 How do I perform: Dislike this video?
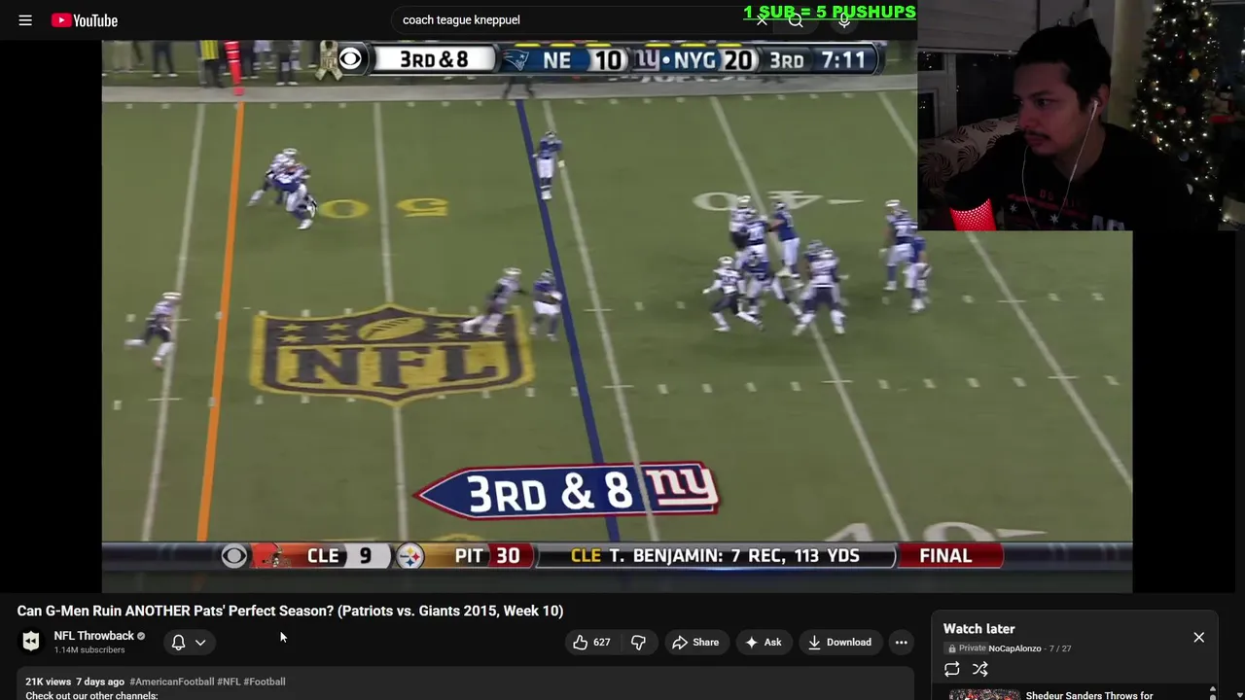coord(639,642)
